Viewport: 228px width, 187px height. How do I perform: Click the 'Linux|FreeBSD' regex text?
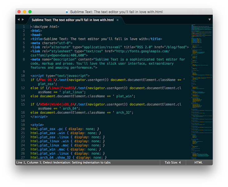point(62,88)
